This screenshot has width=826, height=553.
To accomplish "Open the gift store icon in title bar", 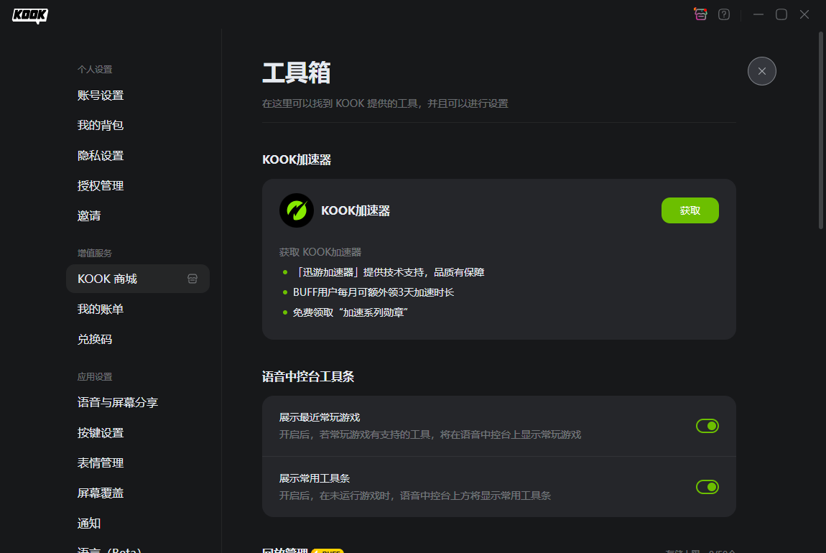I will pyautogui.click(x=700, y=14).
